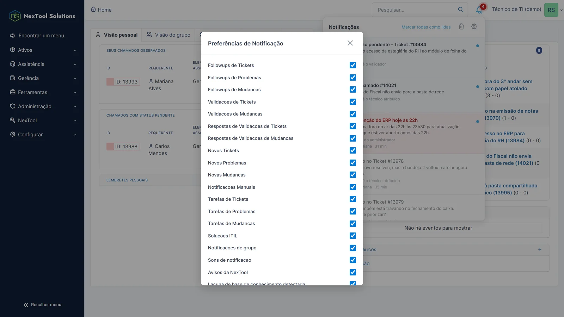Toggle Followups de Problemas checkbox
This screenshot has width=564, height=317.
[353, 77]
